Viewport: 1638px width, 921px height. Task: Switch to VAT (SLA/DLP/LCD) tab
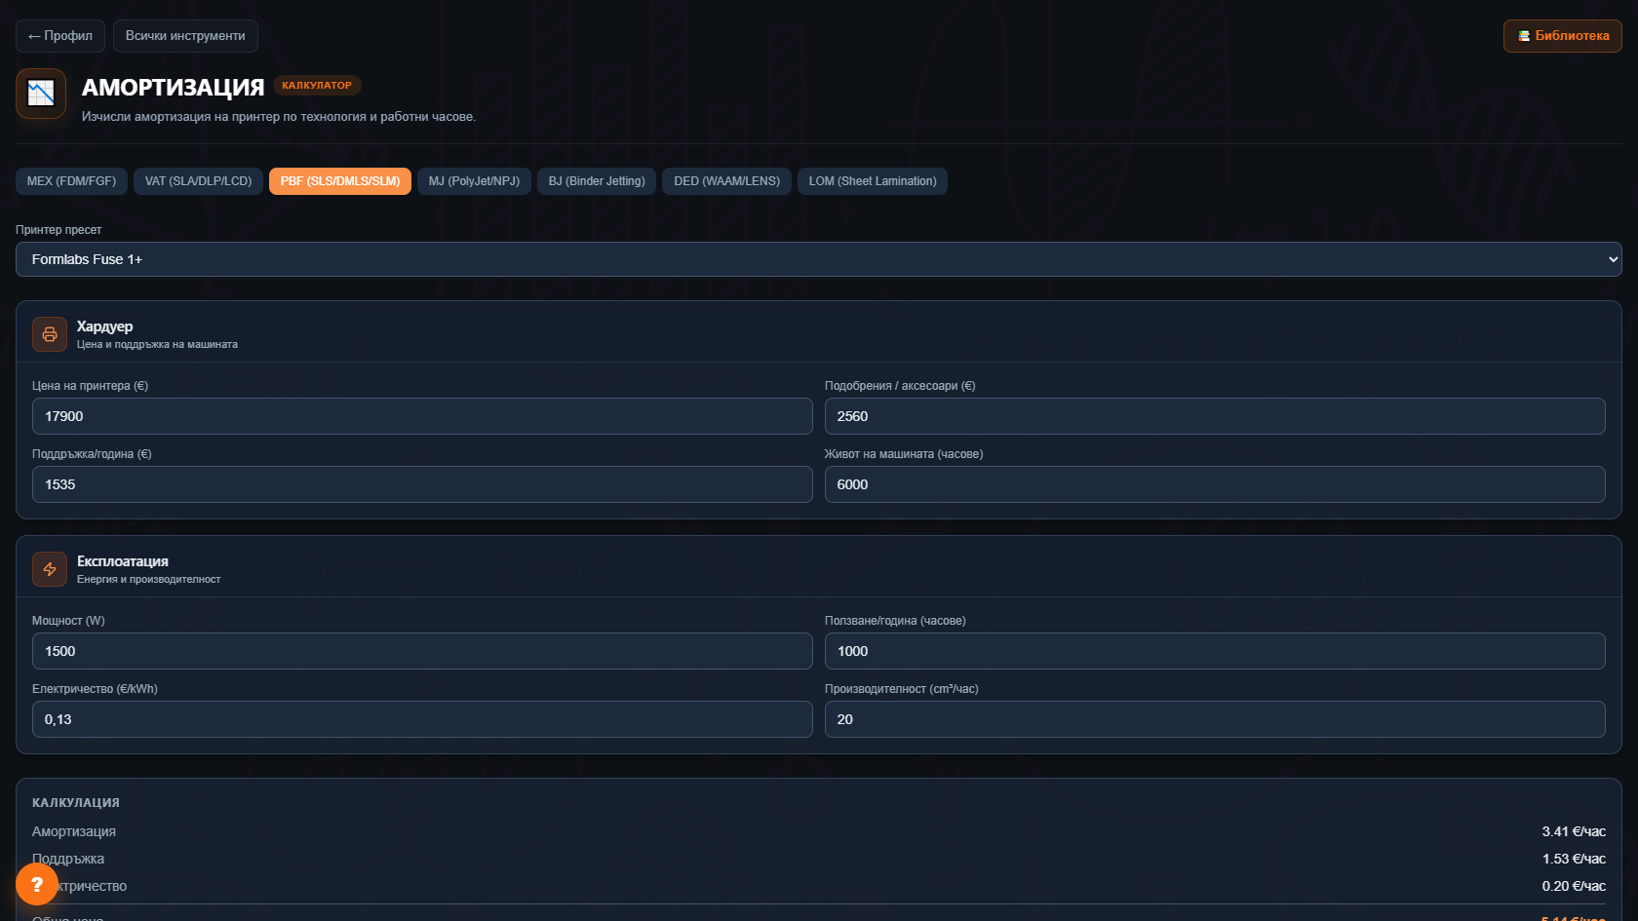tap(198, 181)
